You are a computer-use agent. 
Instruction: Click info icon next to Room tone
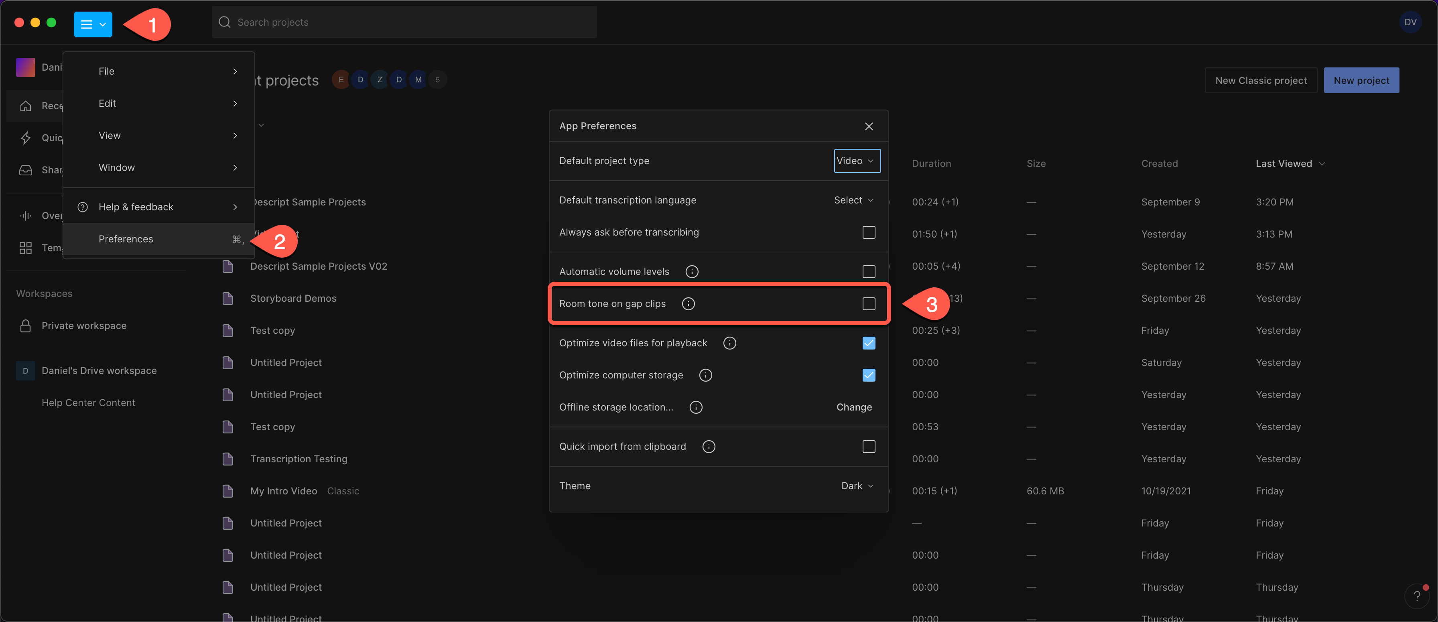688,304
